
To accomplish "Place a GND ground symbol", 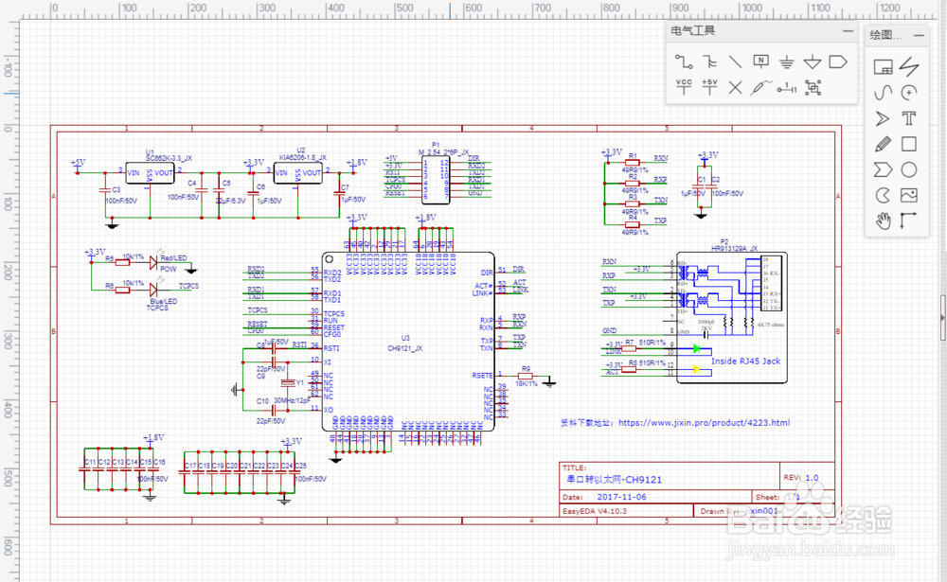I will pyautogui.click(x=786, y=62).
